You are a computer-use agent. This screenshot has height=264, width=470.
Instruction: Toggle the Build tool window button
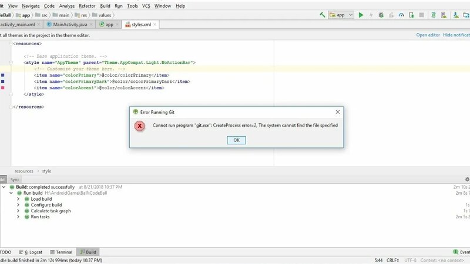point(88,252)
